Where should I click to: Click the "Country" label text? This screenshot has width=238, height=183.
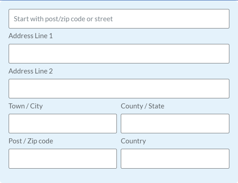[133, 141]
